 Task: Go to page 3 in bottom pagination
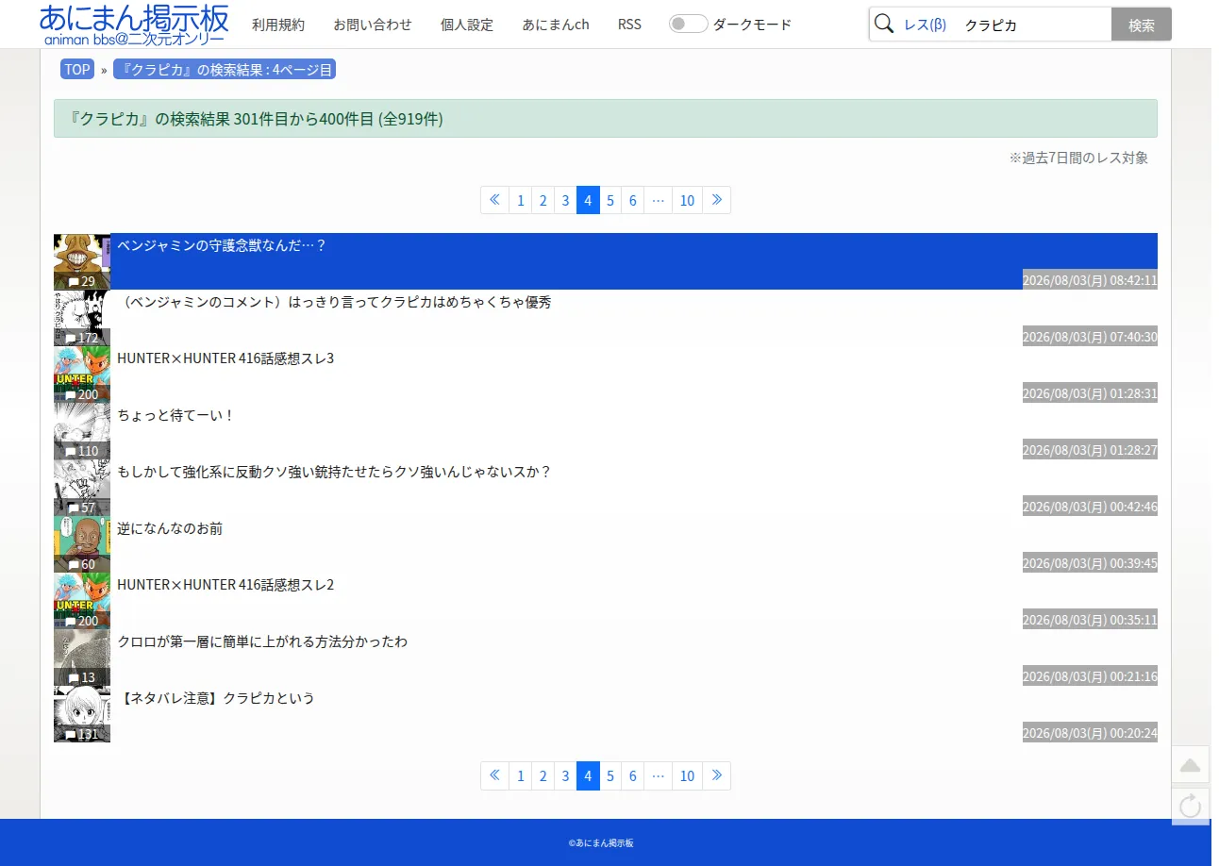pyautogui.click(x=565, y=775)
